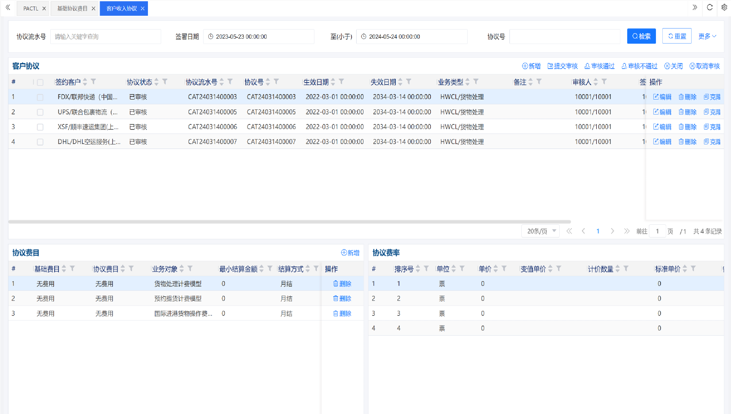Jump to first page double arrow

pos(569,231)
